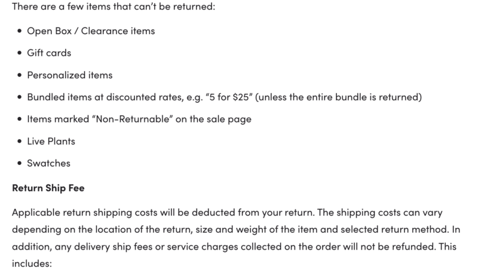The image size is (478, 274).
Task: Click 'unless the entire bundle is returned' note
Action: click(x=338, y=97)
